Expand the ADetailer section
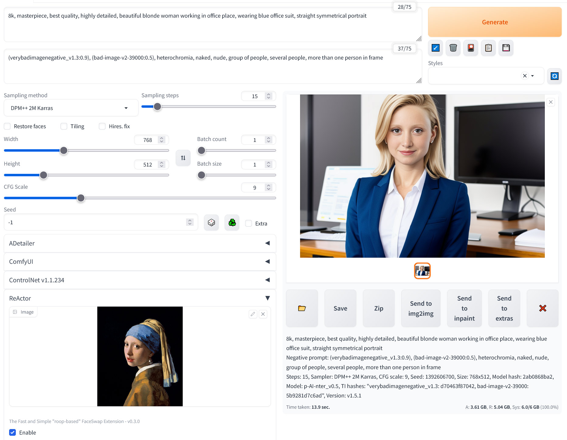This screenshot has width=567, height=440. pos(140,243)
